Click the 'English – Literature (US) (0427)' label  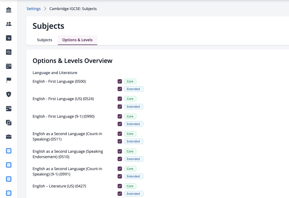[x=59, y=186]
